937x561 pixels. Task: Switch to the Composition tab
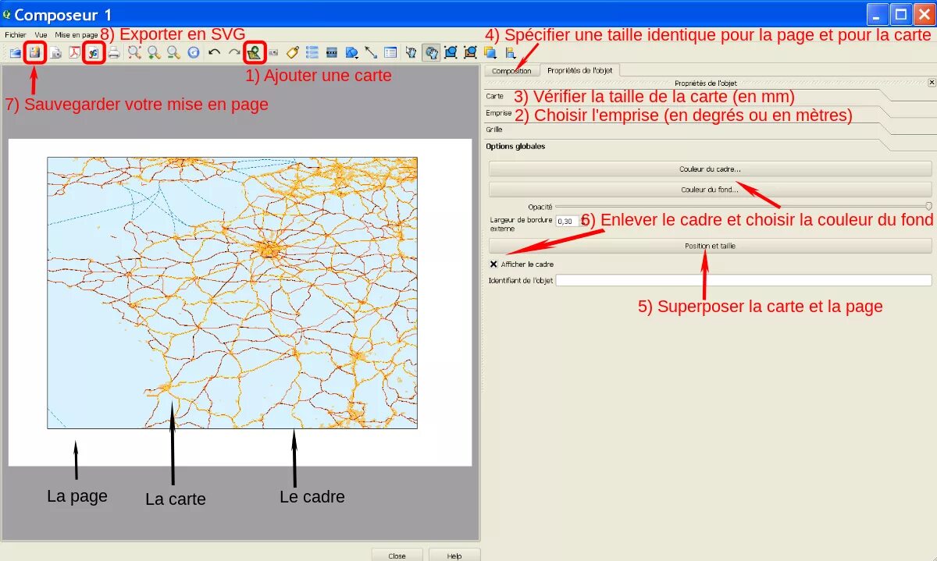(x=511, y=70)
